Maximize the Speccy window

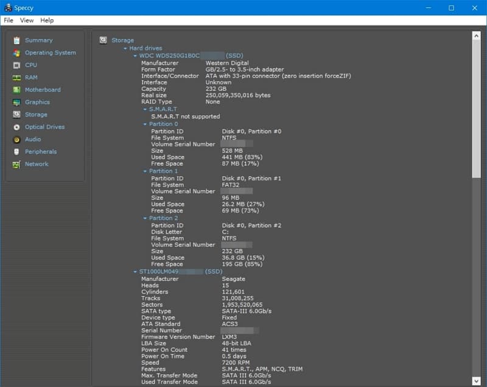click(451, 8)
